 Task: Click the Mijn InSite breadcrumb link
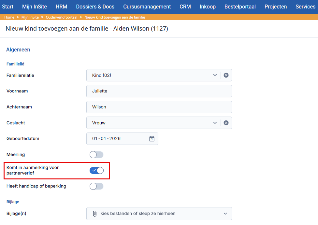(x=30, y=17)
